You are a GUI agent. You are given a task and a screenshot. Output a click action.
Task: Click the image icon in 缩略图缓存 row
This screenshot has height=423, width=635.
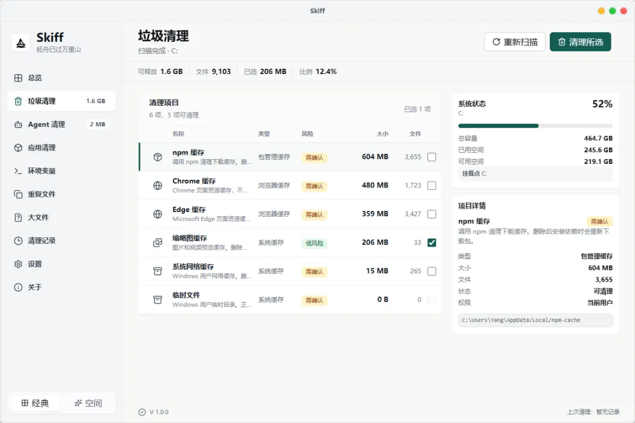158,243
